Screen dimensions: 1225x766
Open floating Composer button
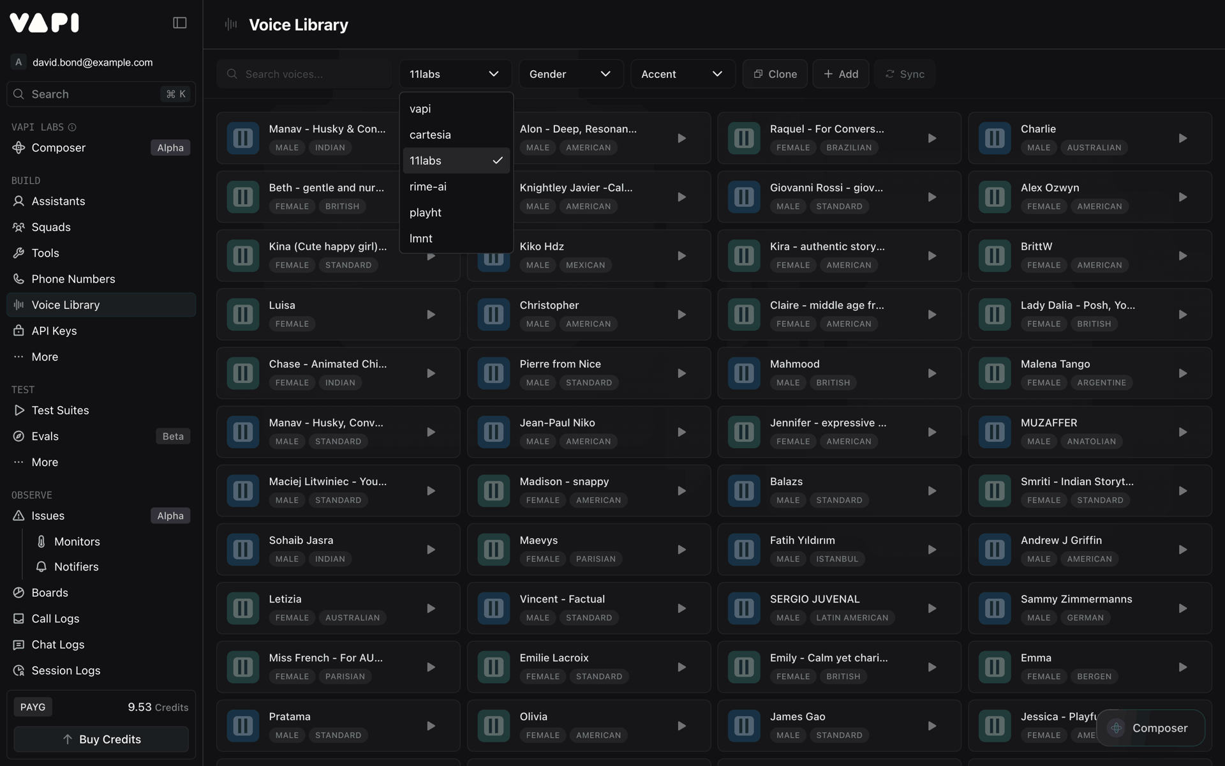pos(1150,728)
